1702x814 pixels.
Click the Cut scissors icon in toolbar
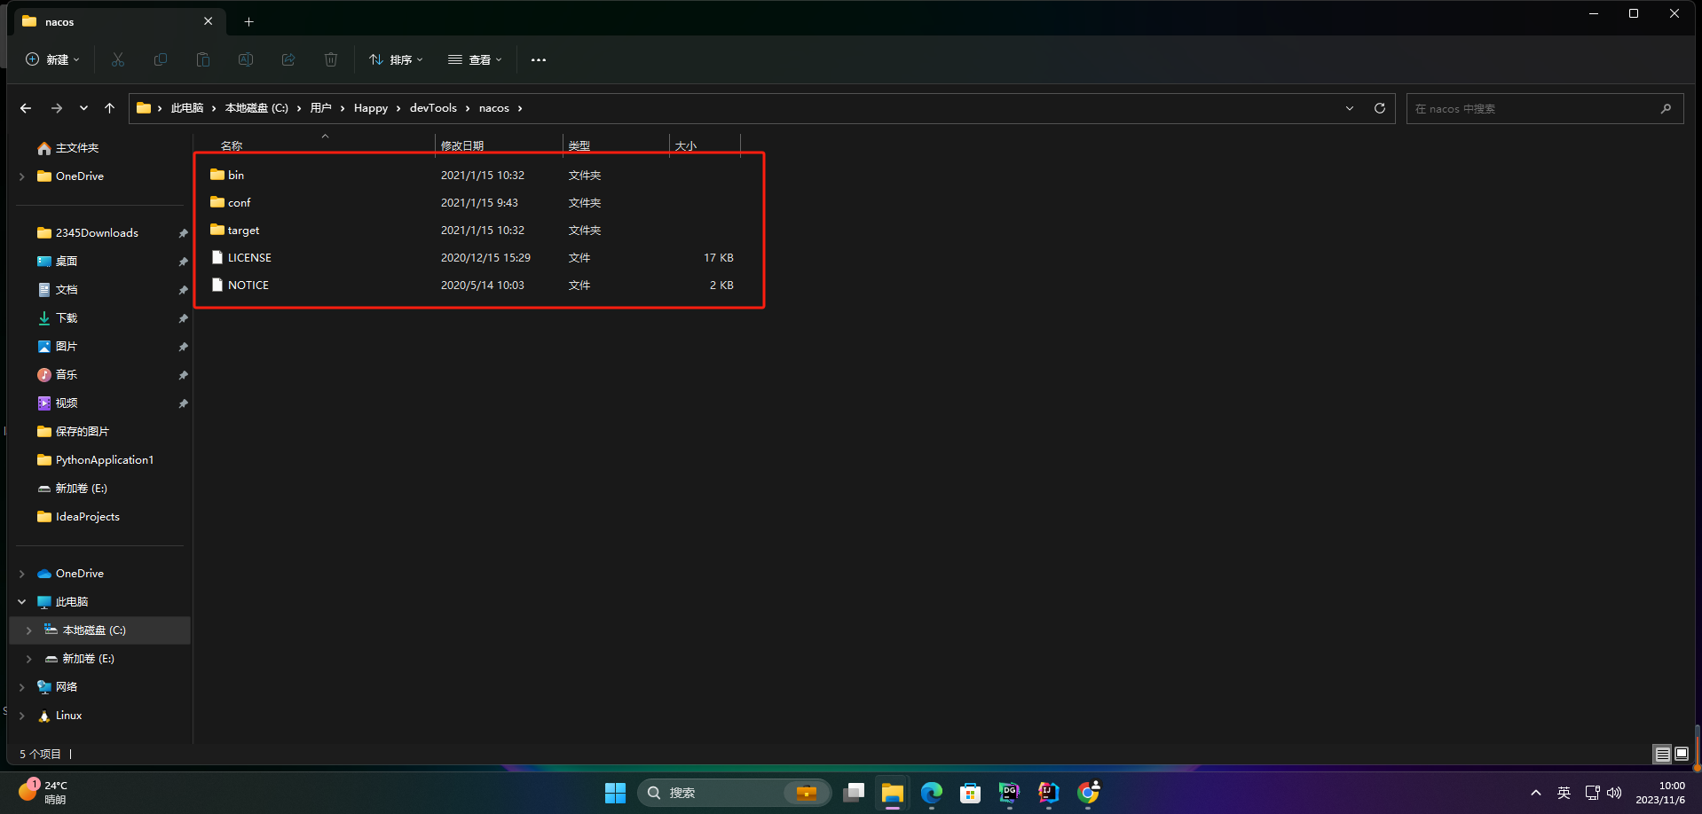118,59
